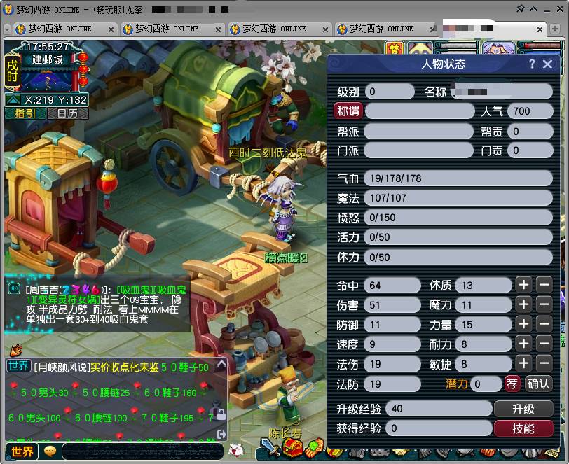Open the red treasure chest inventory icon
569x464 pixels.
click(x=292, y=448)
